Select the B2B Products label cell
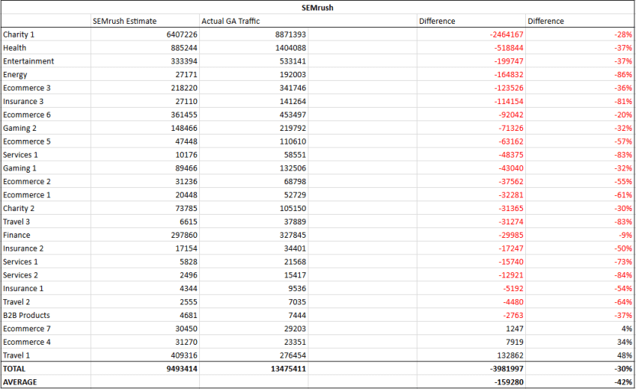The height and width of the screenshot is (389, 636). [46, 316]
